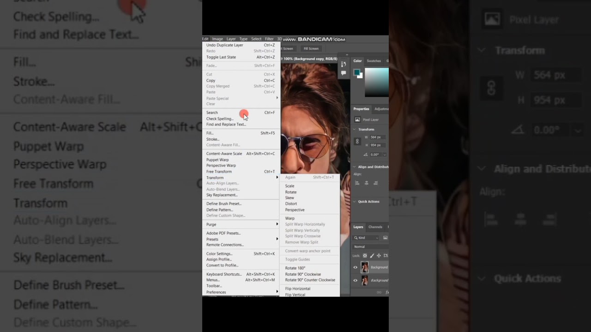Lock image pixels brush icon

[x=372, y=255]
